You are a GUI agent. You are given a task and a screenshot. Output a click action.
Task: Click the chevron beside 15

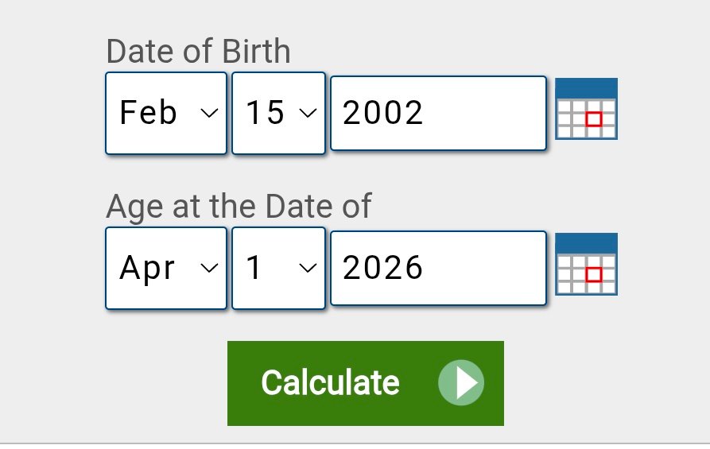tap(307, 114)
